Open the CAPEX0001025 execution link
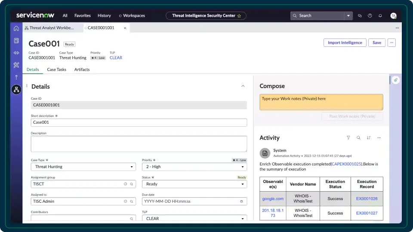413x232 pixels. [346, 164]
